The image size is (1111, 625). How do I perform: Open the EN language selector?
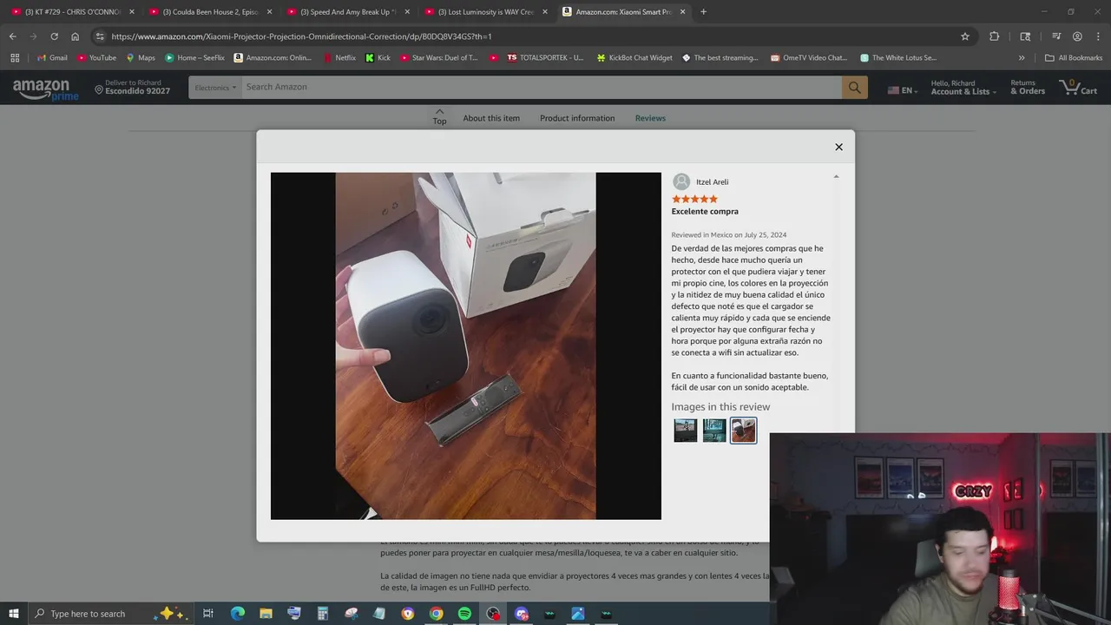pos(902,90)
